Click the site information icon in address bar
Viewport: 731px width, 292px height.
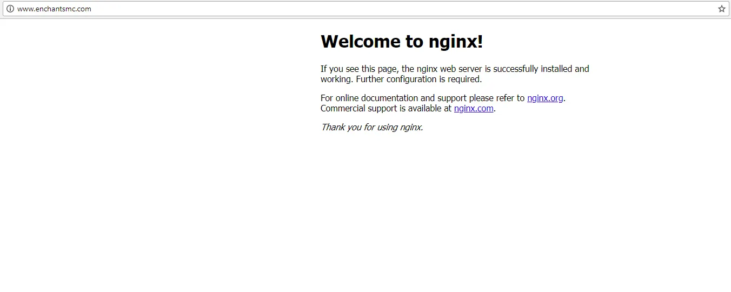pyautogui.click(x=10, y=9)
